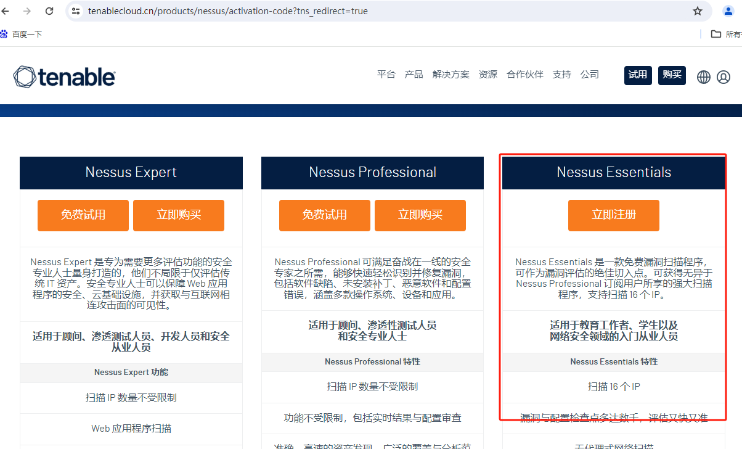Open the language globe icon
Image resolution: width=742 pixels, height=449 pixels.
coord(704,77)
